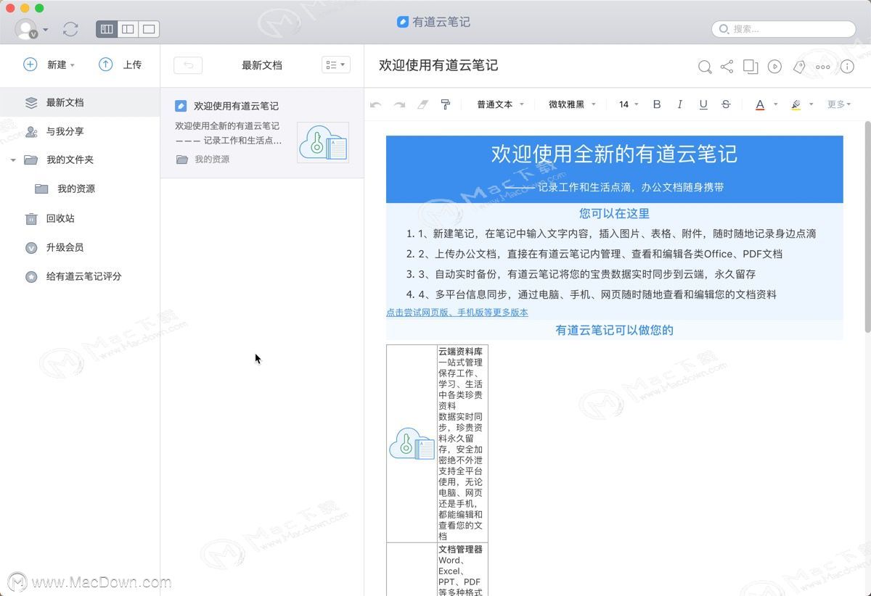
Task: Click the user avatar icon
Action: [26, 29]
